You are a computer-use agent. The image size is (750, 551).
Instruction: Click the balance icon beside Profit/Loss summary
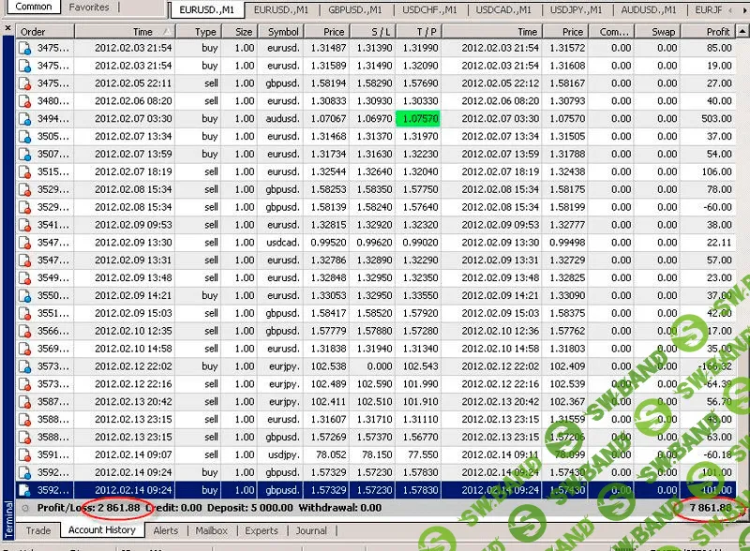point(25,508)
